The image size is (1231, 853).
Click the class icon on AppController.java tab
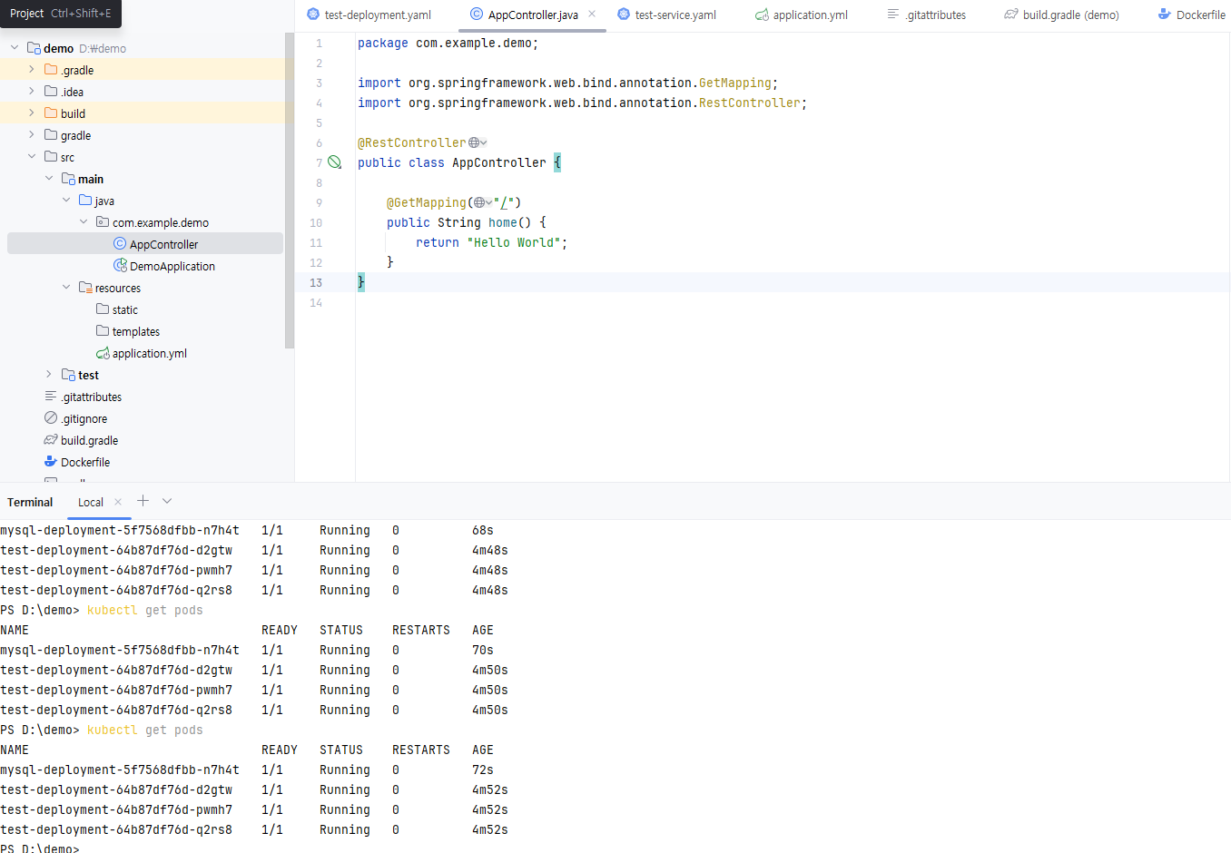click(477, 14)
